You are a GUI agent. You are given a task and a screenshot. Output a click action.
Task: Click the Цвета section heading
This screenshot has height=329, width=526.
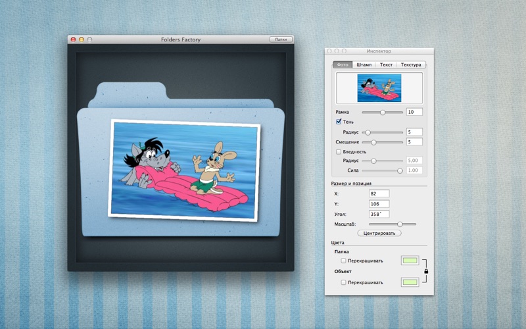[337, 242]
